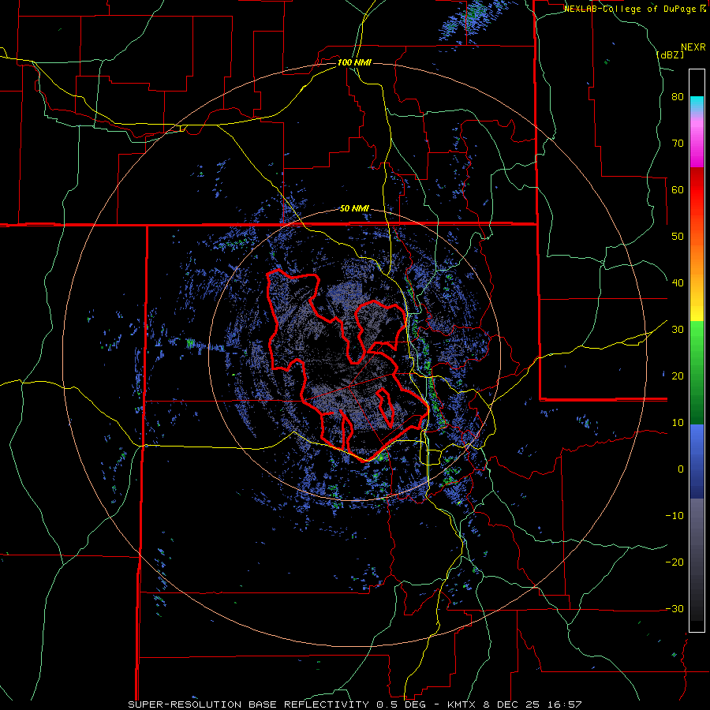Image resolution: width=710 pixels, height=710 pixels.
Task: Click the NEXLAB-College of DuPage credit text
Action: pos(631,9)
